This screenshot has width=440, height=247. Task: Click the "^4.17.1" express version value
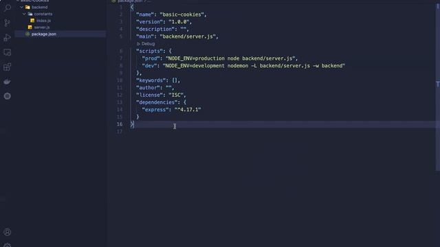click(188, 110)
